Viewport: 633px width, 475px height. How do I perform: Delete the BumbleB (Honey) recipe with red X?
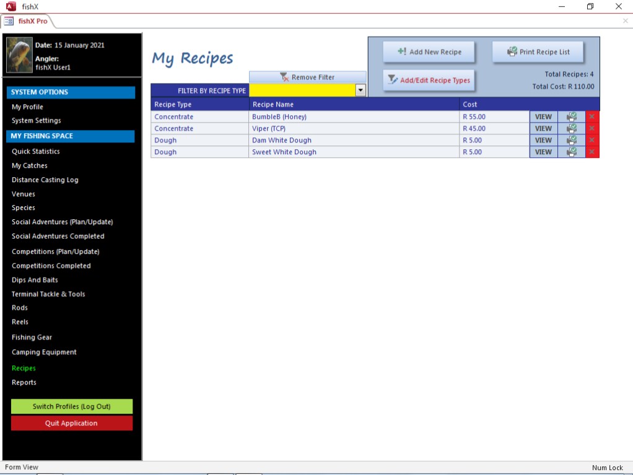tap(592, 116)
